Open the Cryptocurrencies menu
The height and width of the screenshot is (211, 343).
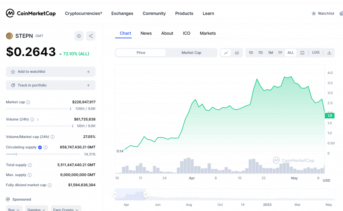coord(83,13)
